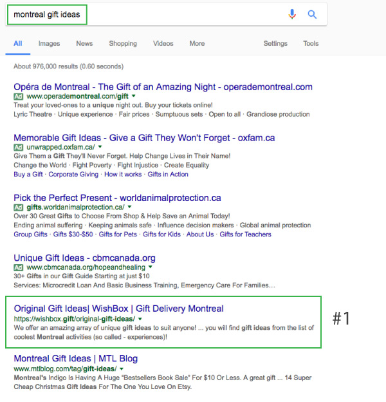Expand the unwrapped.oxfam.ca URL dropdown arrow
The image size is (386, 402).
click(x=100, y=147)
